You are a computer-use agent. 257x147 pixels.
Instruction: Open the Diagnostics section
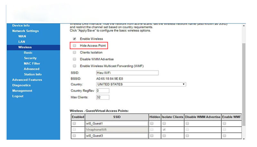coord(21,85)
